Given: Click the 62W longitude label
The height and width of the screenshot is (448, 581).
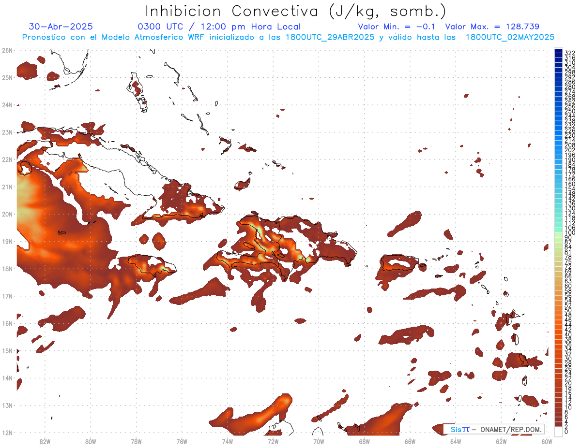Looking at the screenshot, I should pyautogui.click(x=501, y=441).
